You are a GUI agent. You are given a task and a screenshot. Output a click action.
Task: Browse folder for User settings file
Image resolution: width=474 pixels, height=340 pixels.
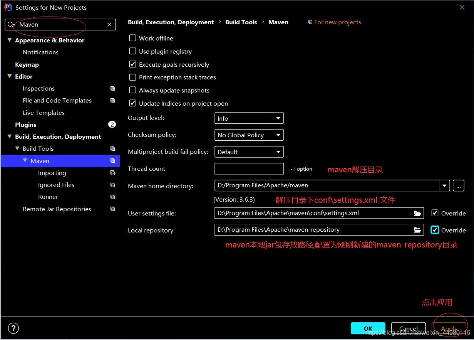click(x=417, y=213)
